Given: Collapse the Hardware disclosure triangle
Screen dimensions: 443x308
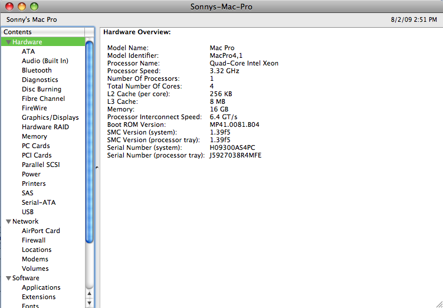Looking at the screenshot, I should pyautogui.click(x=8, y=42).
